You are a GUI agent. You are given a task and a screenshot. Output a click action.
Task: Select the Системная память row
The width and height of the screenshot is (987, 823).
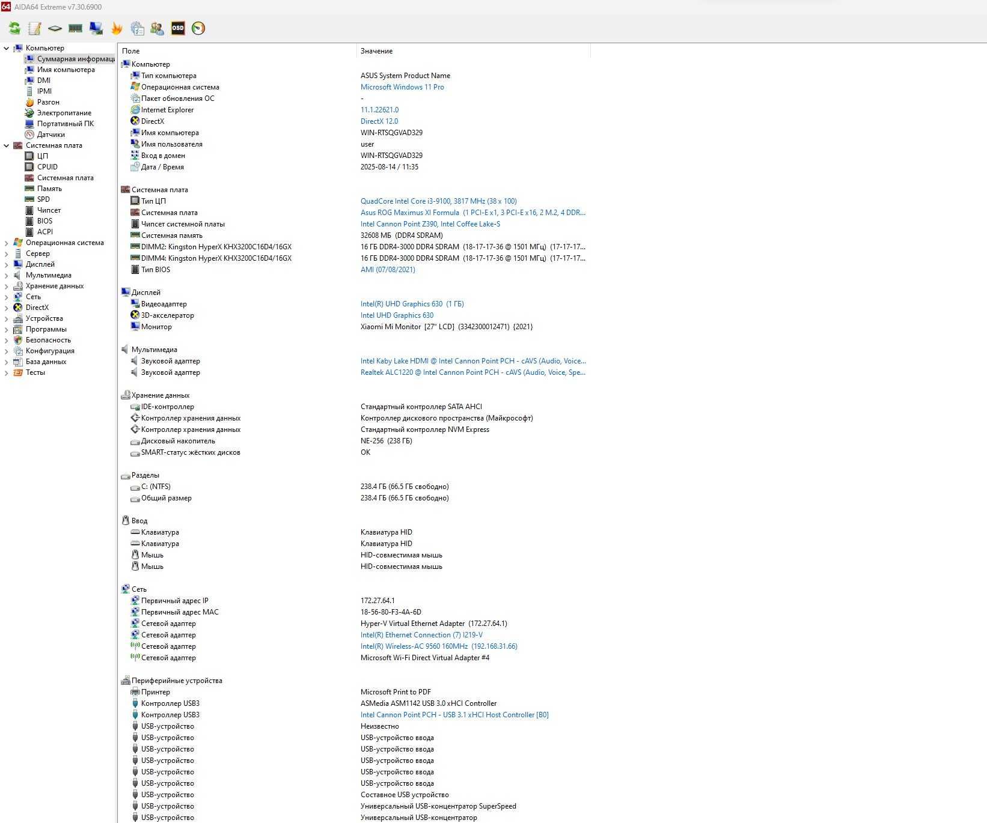pyautogui.click(x=355, y=235)
